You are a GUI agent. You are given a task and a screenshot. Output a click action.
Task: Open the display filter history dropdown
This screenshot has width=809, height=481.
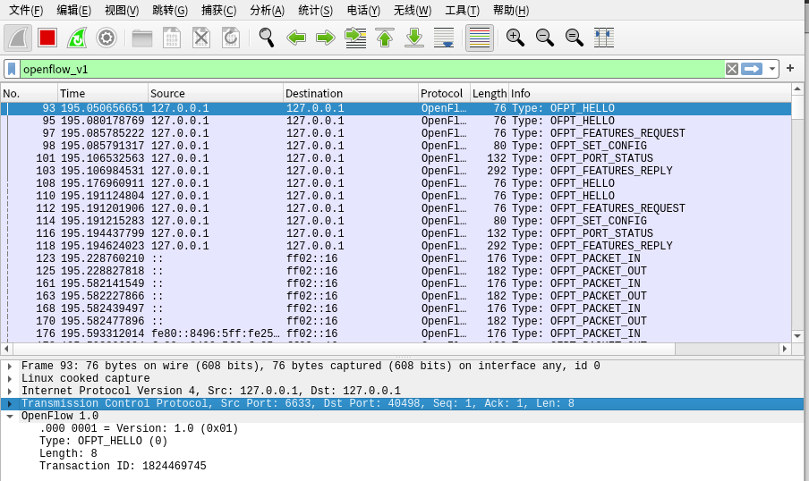(x=772, y=69)
